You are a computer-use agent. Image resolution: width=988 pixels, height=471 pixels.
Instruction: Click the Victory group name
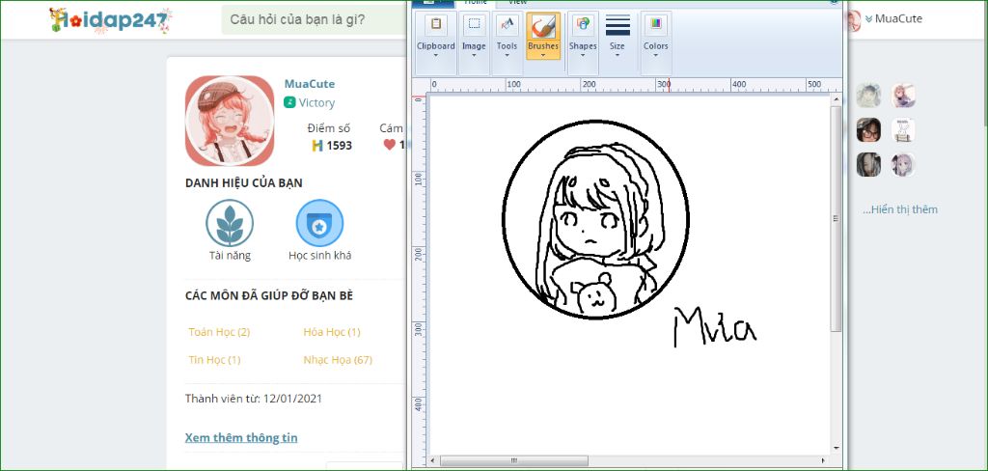[316, 102]
